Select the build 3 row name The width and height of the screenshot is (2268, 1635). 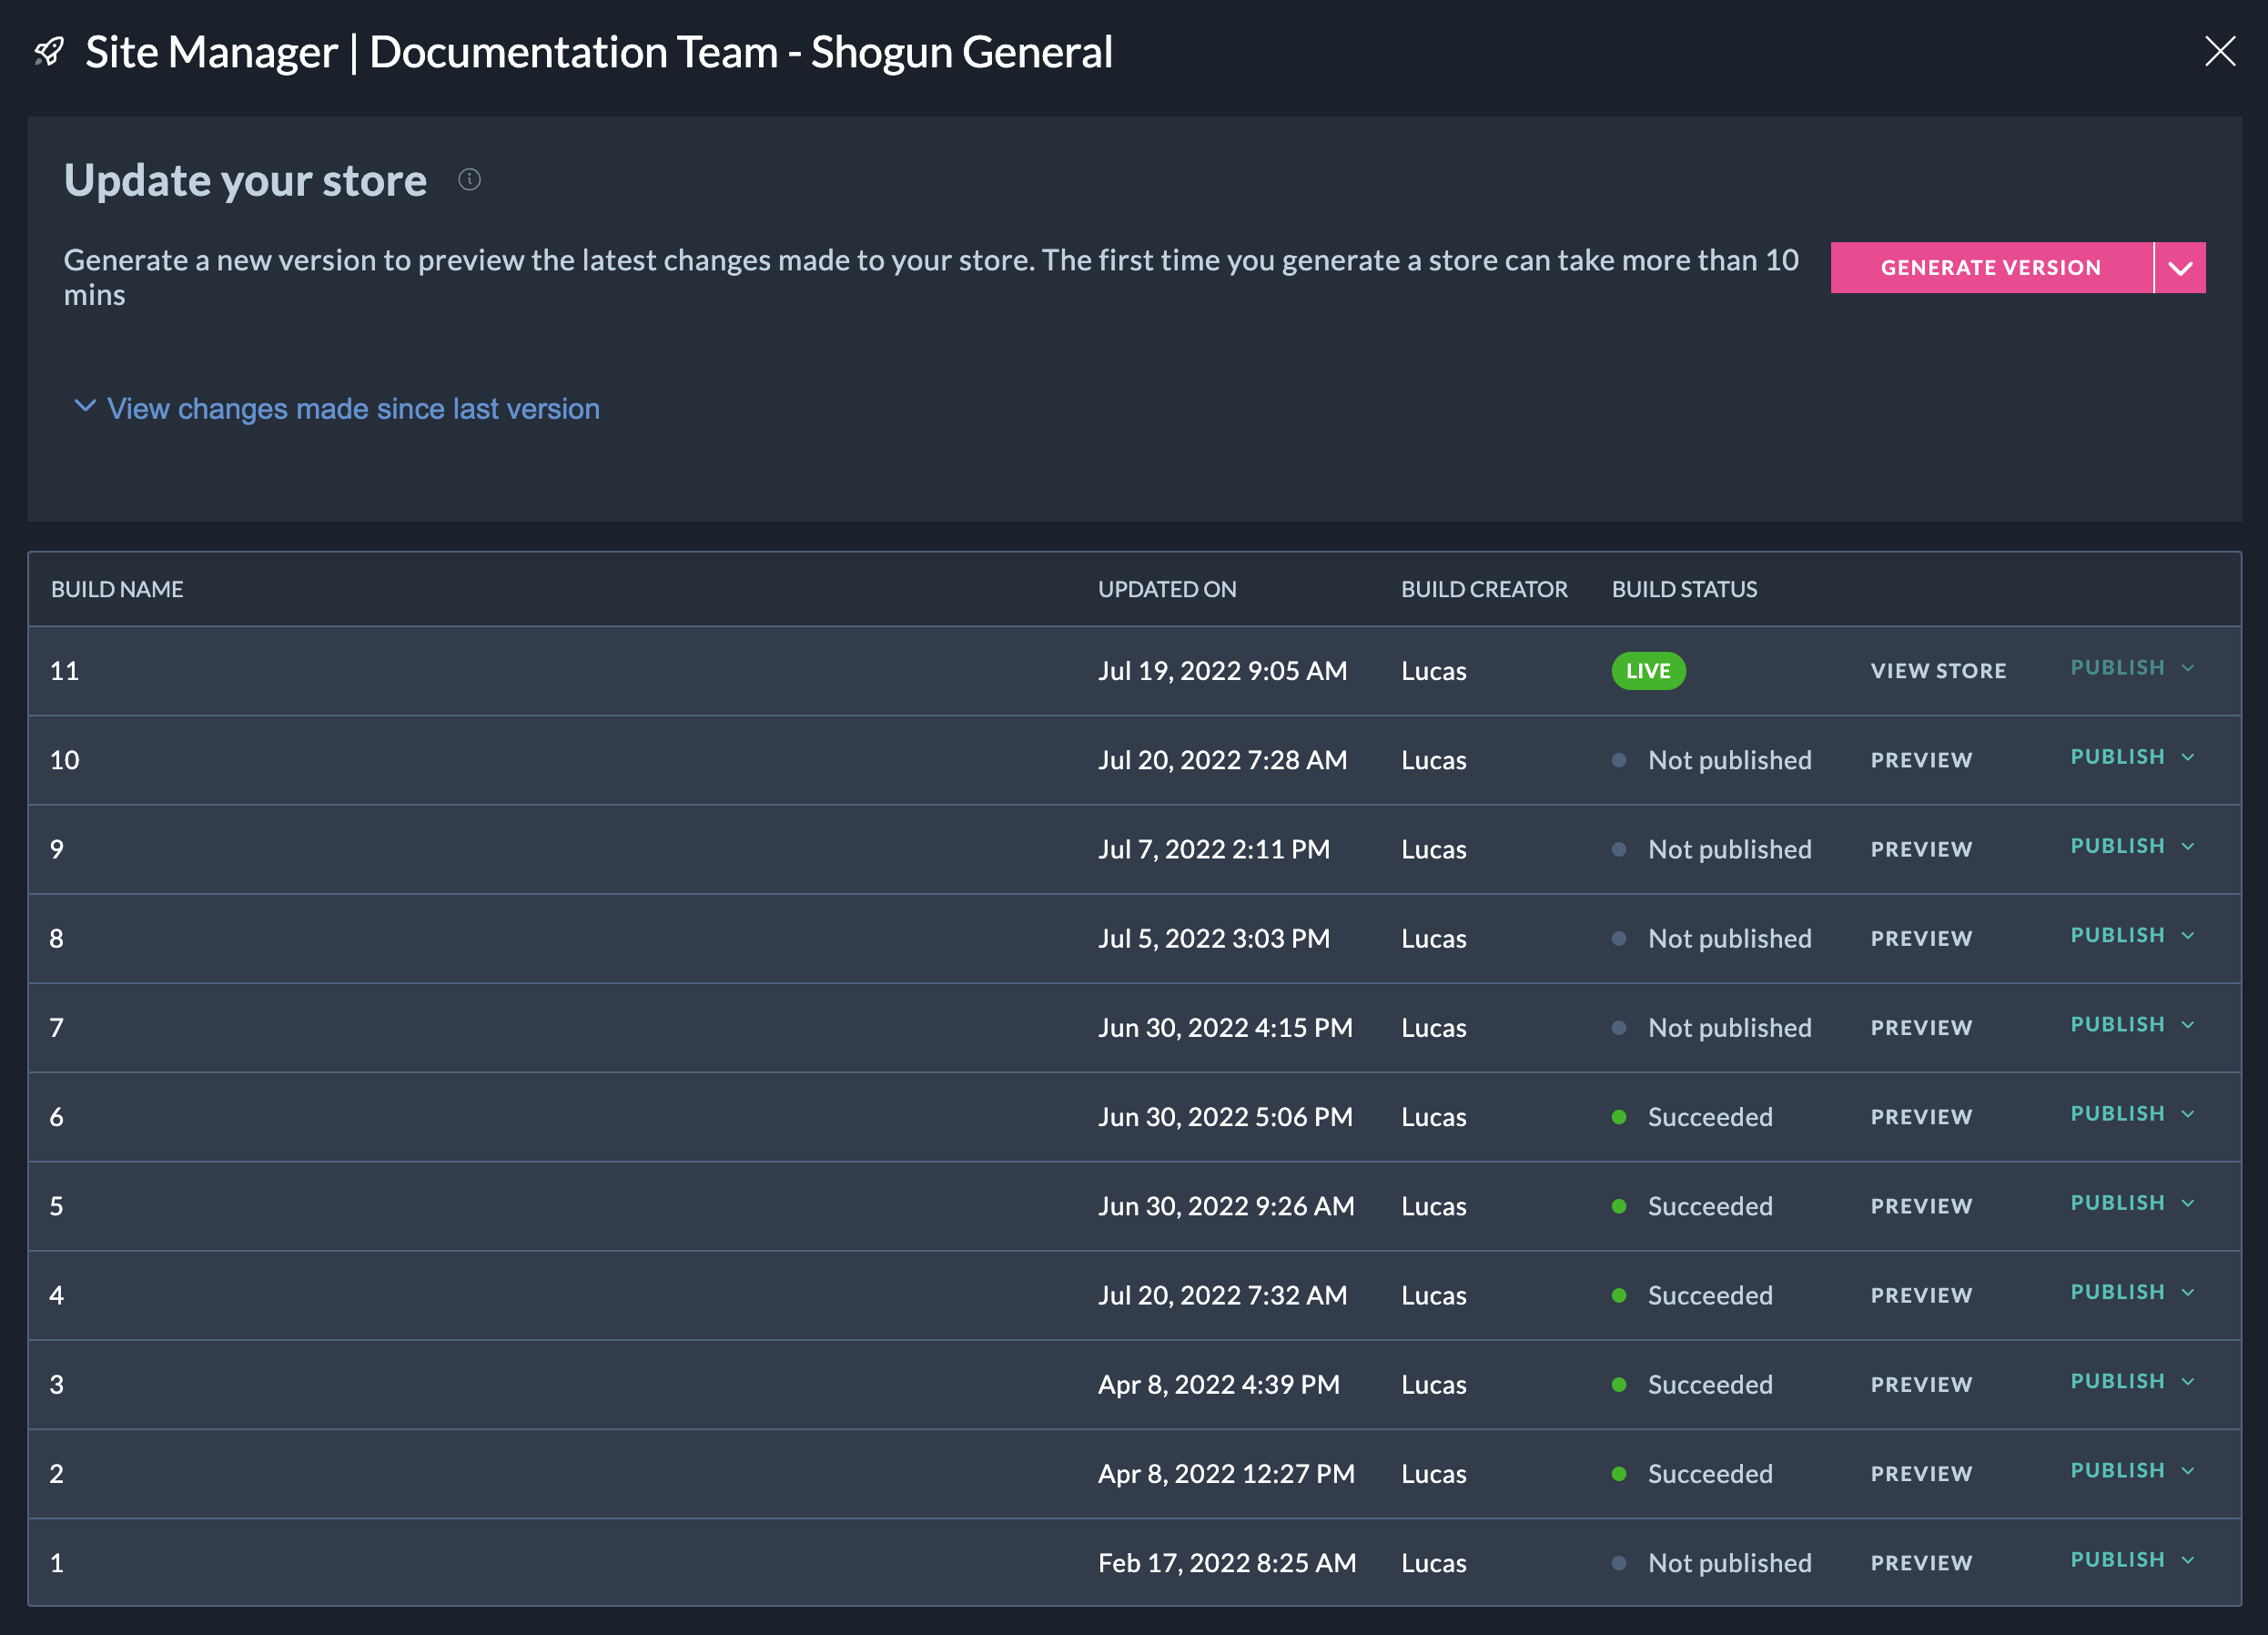coord(57,1385)
